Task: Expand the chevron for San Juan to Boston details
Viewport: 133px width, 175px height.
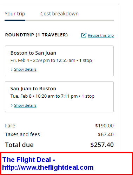Action: click(x=12, y=106)
